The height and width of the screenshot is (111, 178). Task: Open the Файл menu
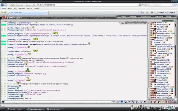click(4, 9)
